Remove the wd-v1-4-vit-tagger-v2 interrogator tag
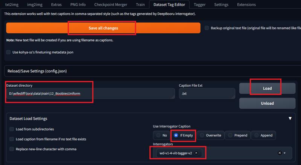This screenshot has height=165, width=301. coord(196,153)
